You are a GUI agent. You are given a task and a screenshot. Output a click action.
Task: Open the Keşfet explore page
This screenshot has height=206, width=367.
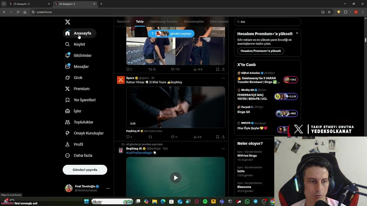(x=75, y=44)
